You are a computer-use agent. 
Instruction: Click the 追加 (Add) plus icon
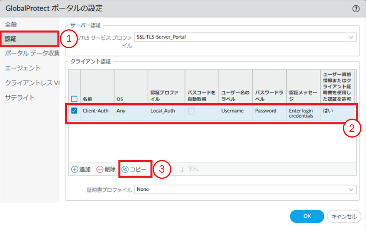point(75,169)
